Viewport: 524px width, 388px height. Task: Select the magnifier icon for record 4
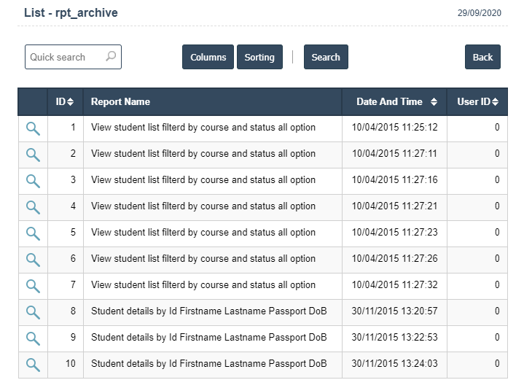coord(33,207)
